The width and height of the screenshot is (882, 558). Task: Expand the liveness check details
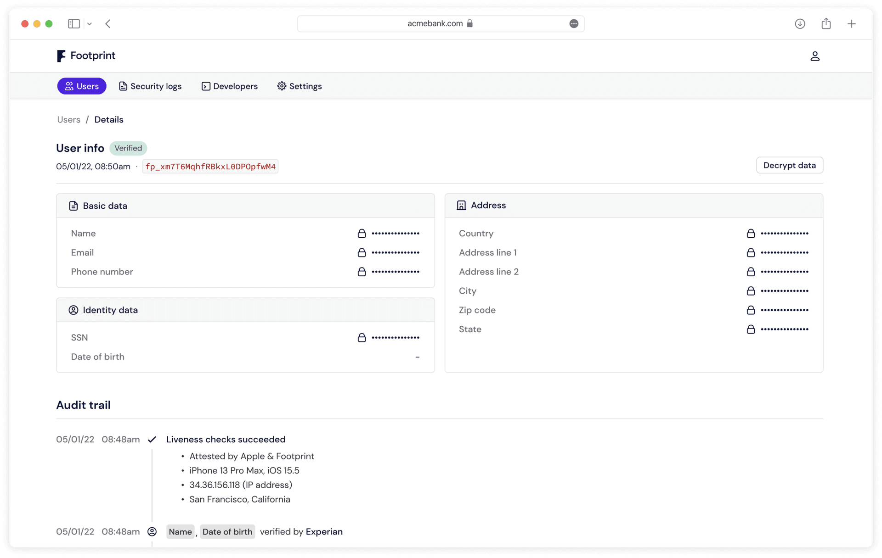(226, 439)
